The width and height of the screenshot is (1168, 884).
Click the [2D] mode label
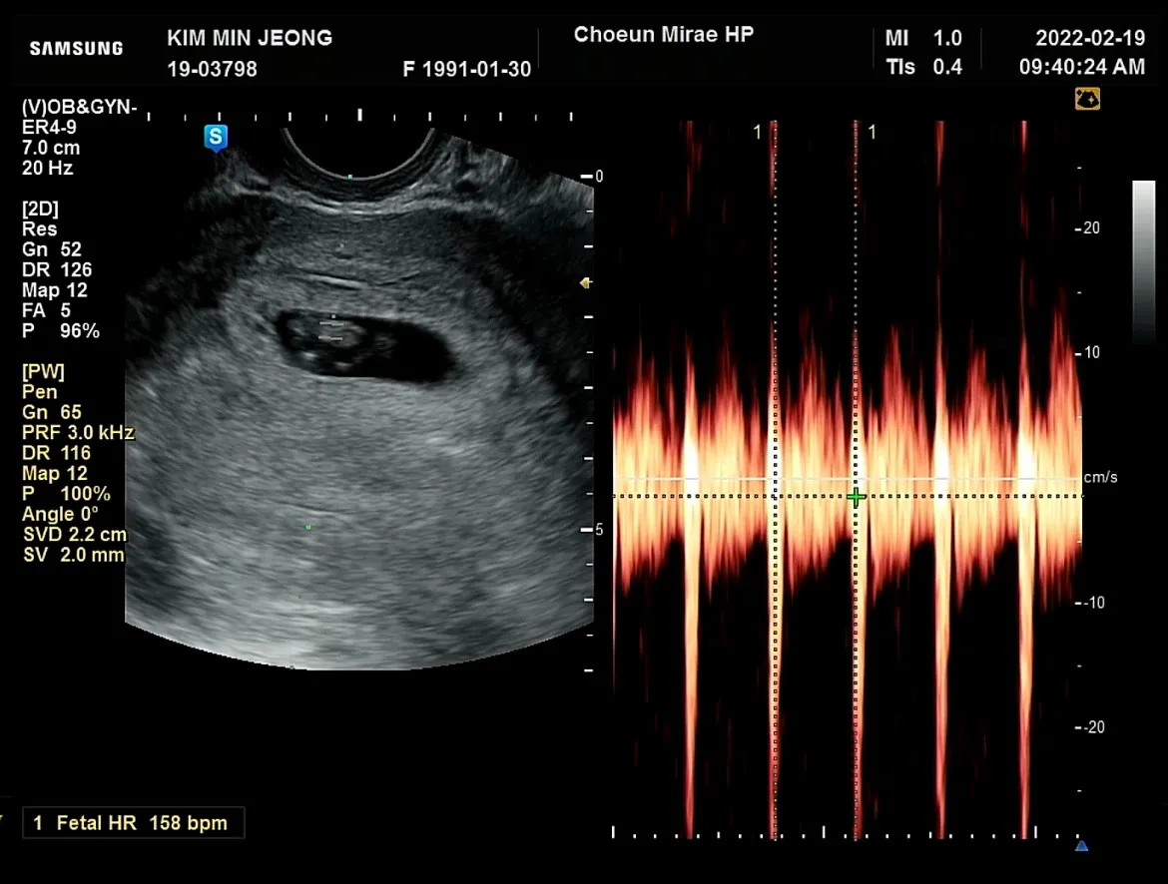pos(40,209)
